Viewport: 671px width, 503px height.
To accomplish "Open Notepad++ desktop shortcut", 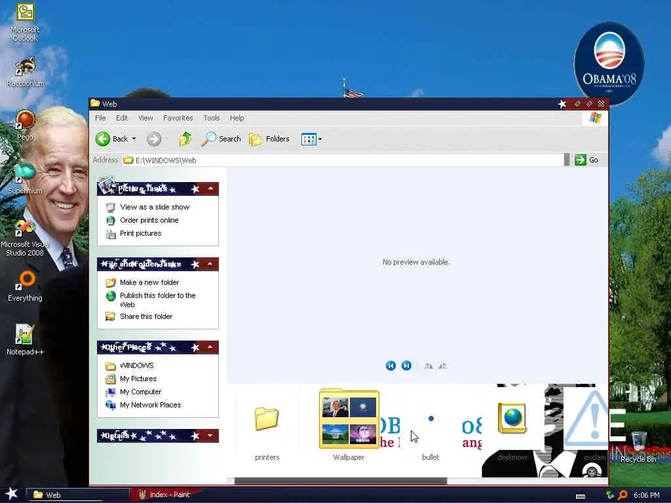I will click(25, 340).
